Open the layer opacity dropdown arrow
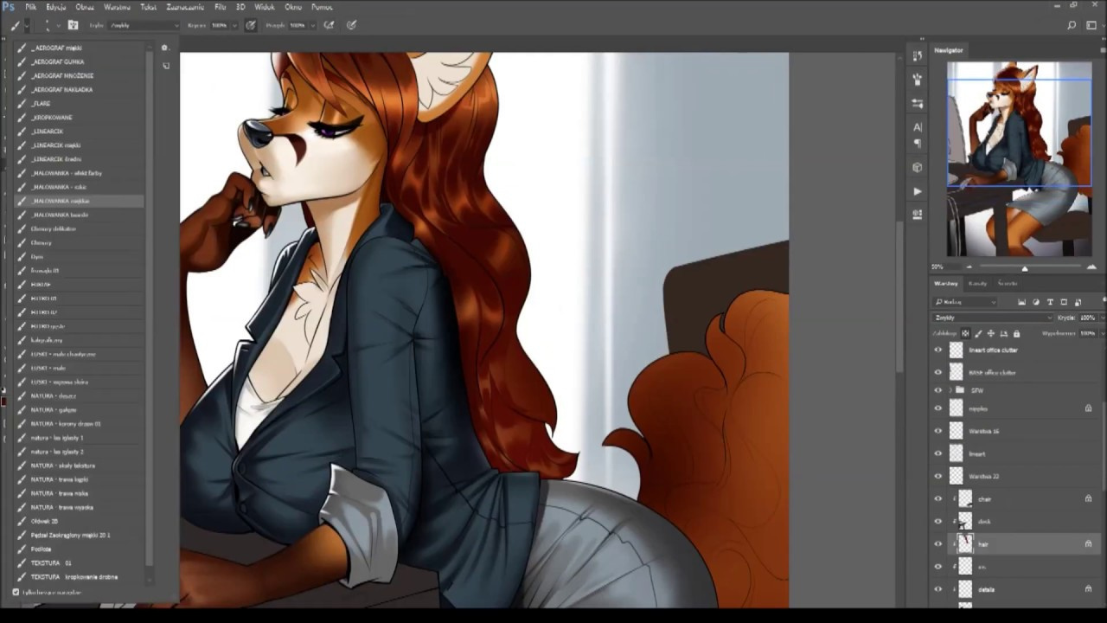This screenshot has width=1107, height=623. [1101, 318]
